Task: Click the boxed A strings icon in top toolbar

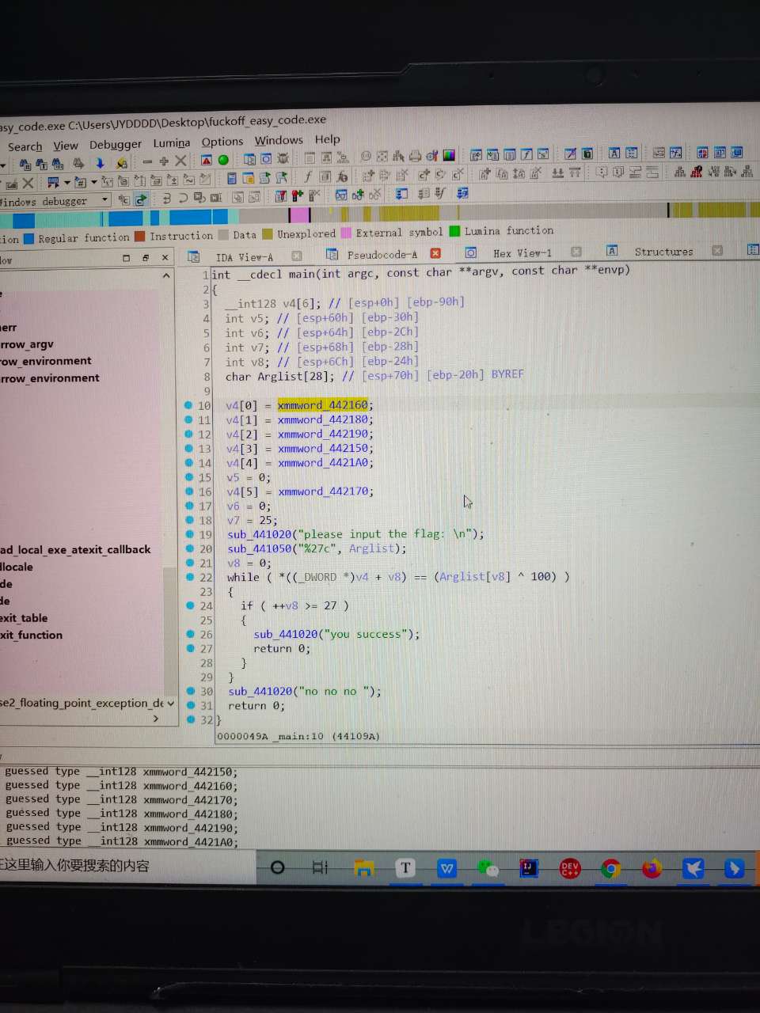Action: [x=614, y=154]
